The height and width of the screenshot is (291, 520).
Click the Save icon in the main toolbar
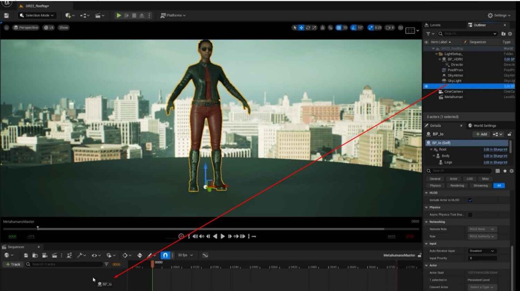point(6,16)
